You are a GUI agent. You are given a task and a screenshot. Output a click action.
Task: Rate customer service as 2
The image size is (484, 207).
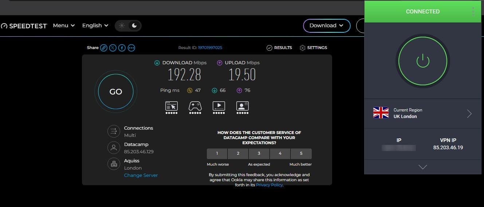238,154
